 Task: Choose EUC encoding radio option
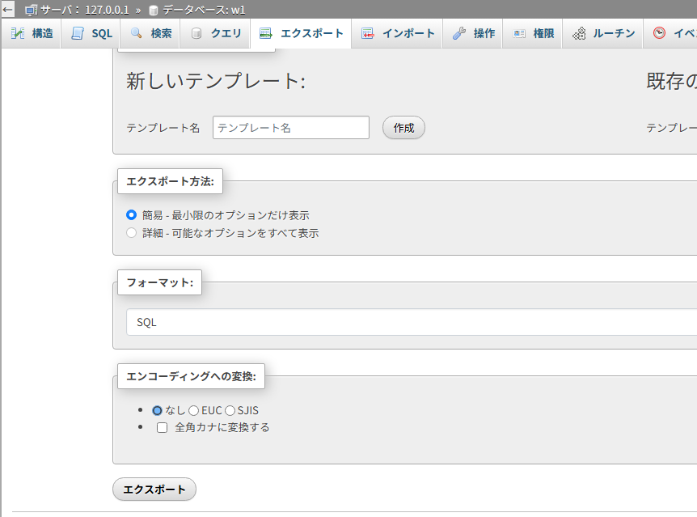click(x=193, y=410)
